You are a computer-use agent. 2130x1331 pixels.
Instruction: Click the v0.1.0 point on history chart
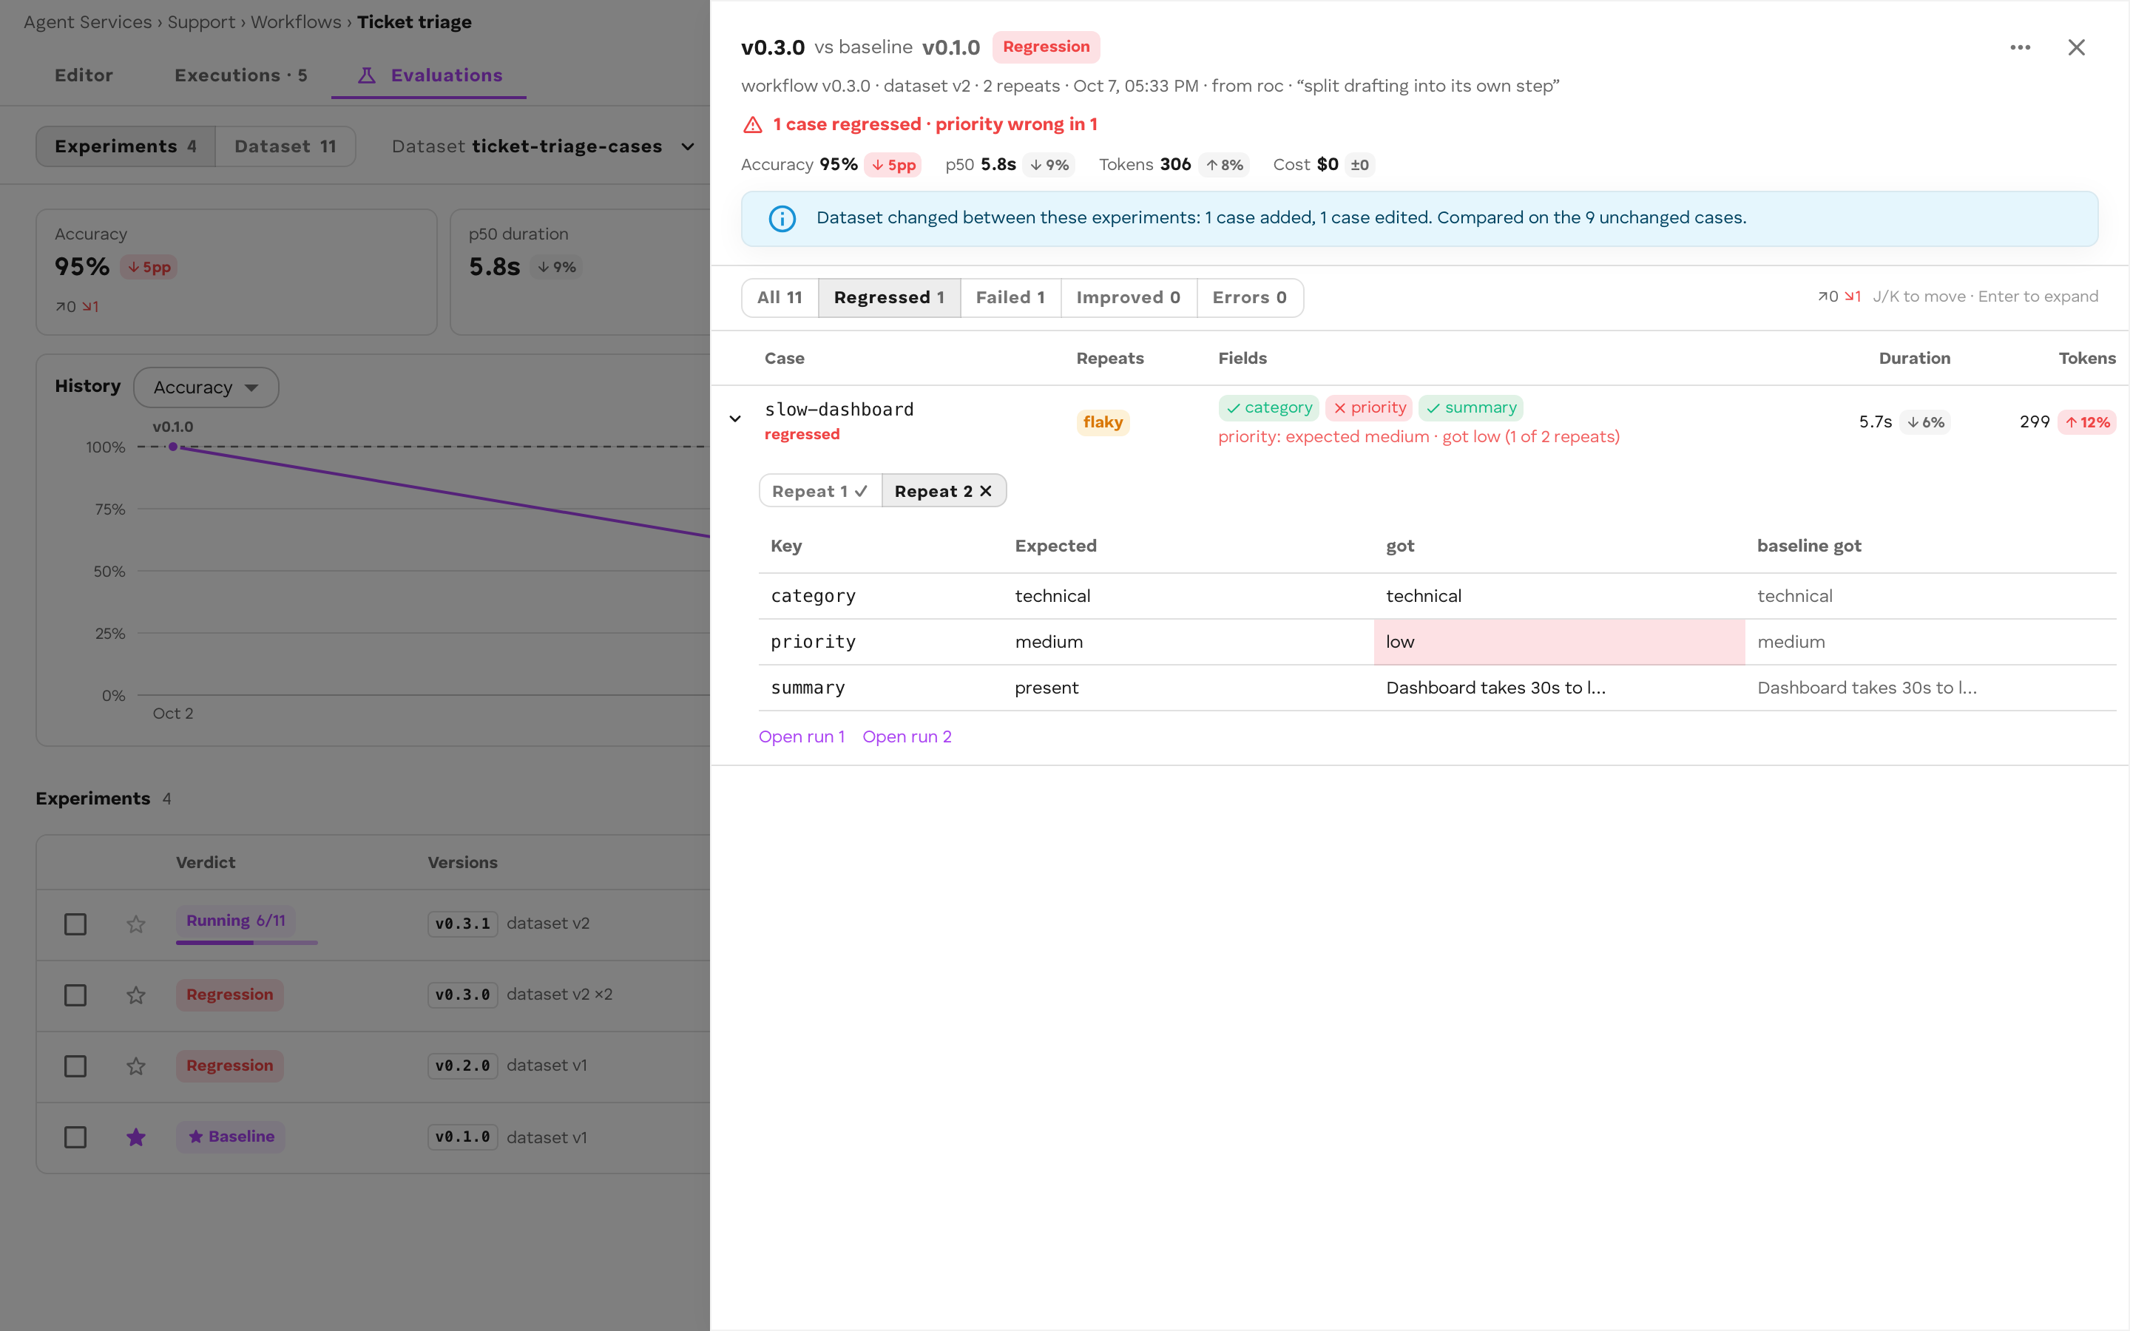(x=173, y=447)
